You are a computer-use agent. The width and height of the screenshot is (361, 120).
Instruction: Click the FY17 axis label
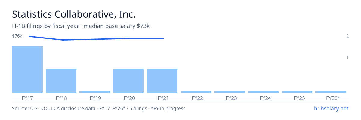pyautogui.click(x=27, y=98)
